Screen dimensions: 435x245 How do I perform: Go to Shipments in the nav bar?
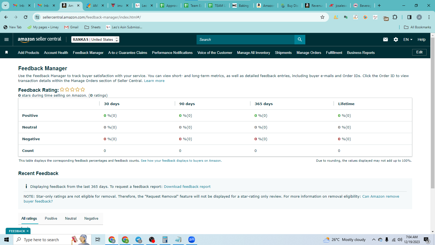point(283,53)
